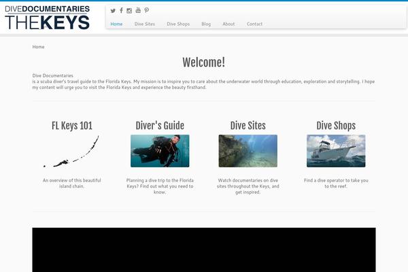Click the dive boat photo thumbnail

click(336, 151)
